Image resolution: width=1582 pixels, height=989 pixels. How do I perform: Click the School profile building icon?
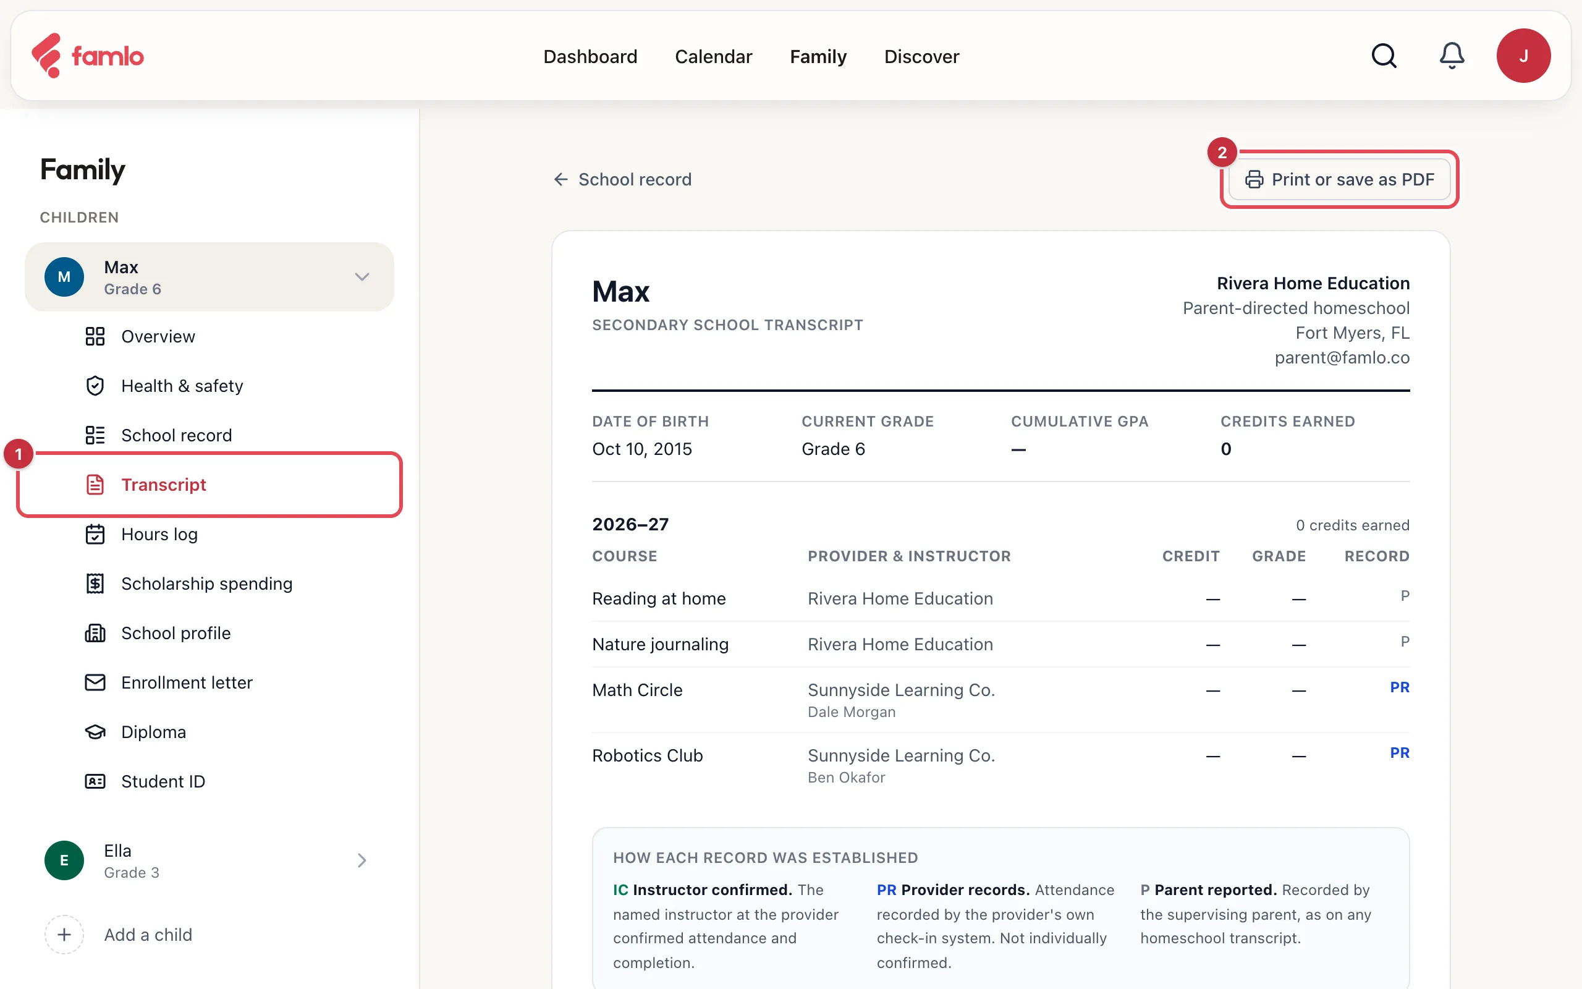pyautogui.click(x=95, y=633)
